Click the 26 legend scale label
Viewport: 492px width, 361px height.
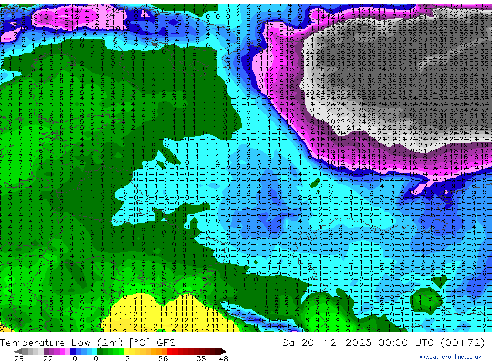[x=163, y=359]
